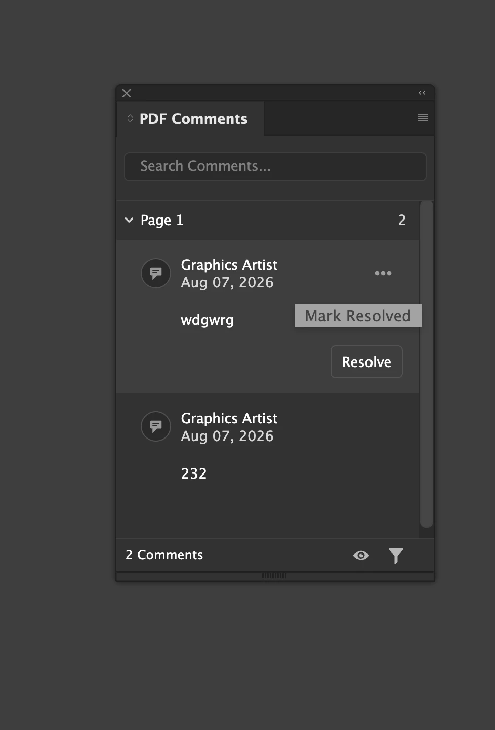
Task: Click the second comment's speech bubble icon
Action: point(156,426)
